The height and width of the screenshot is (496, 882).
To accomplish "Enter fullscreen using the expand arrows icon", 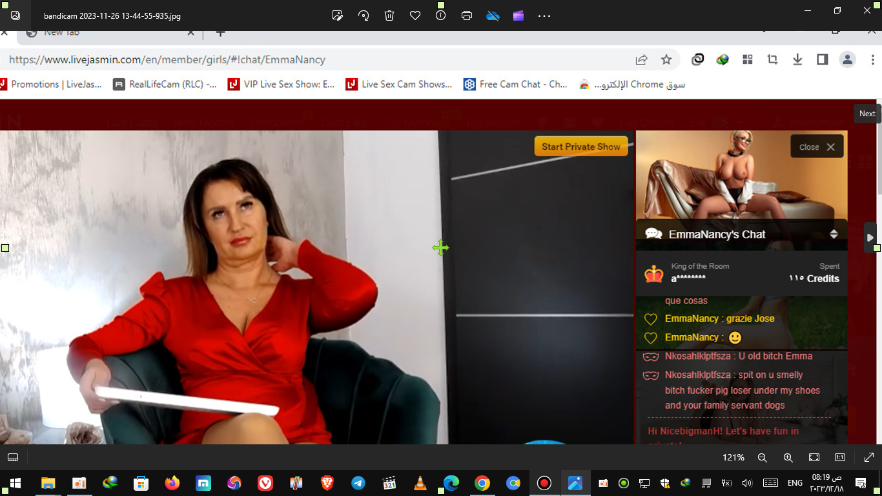I will [868, 457].
